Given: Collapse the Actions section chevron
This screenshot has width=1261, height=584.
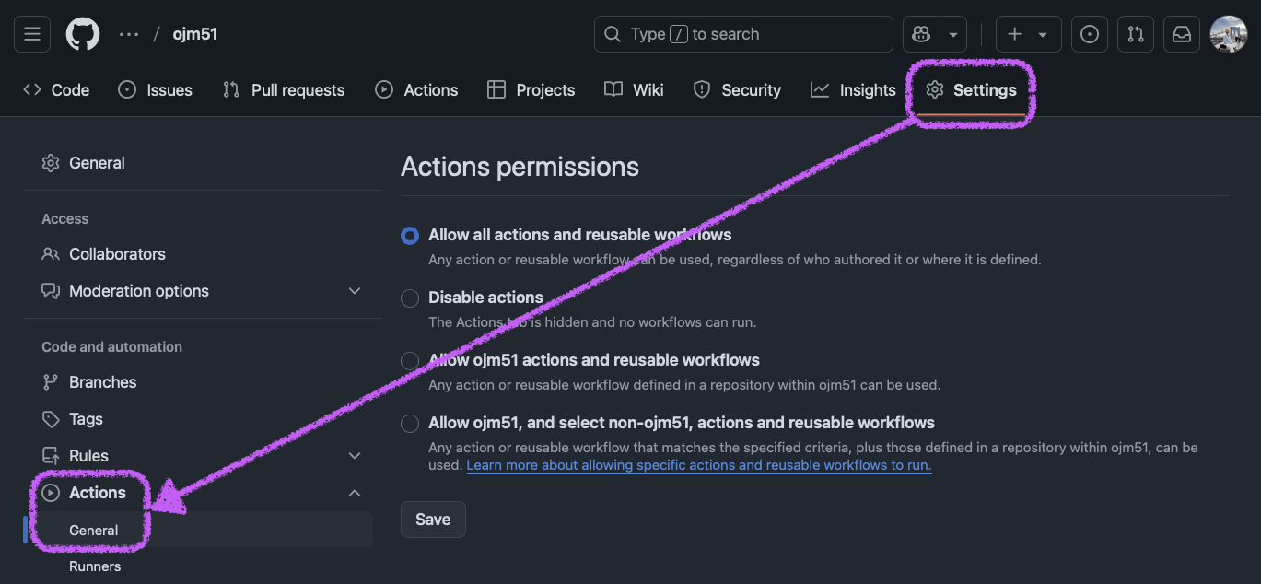Looking at the screenshot, I should click(x=355, y=493).
